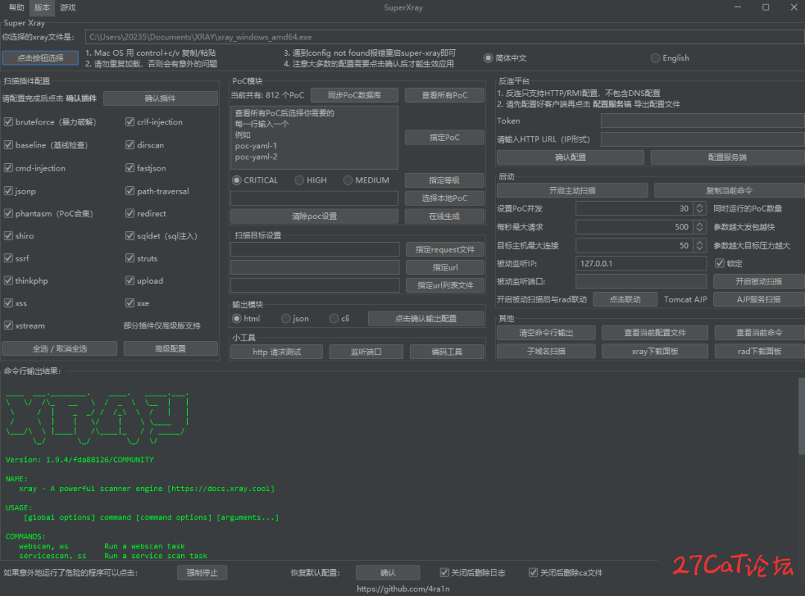Open the http 请求测试 tool
Screen dimensions: 805x596
tap(277, 352)
